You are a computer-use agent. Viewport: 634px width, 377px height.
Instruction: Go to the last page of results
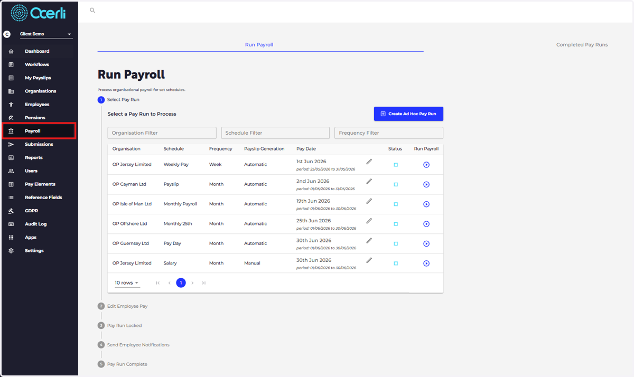click(204, 283)
